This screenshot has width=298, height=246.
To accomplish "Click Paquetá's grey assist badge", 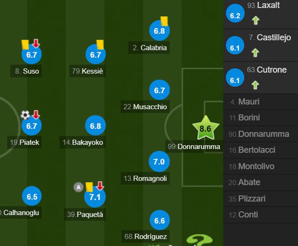I will [x=78, y=187].
